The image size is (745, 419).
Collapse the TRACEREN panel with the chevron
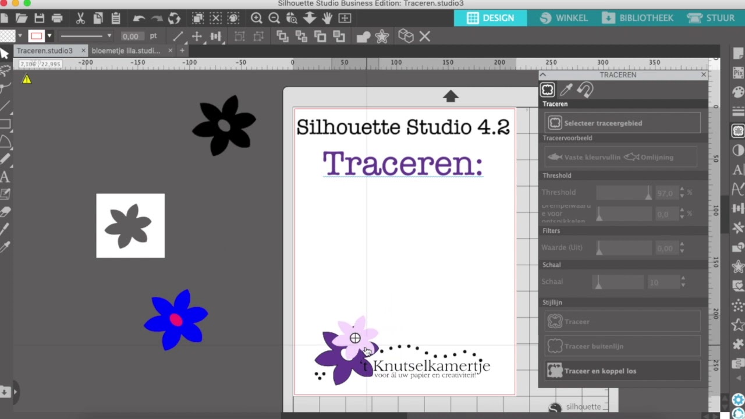pyautogui.click(x=542, y=75)
